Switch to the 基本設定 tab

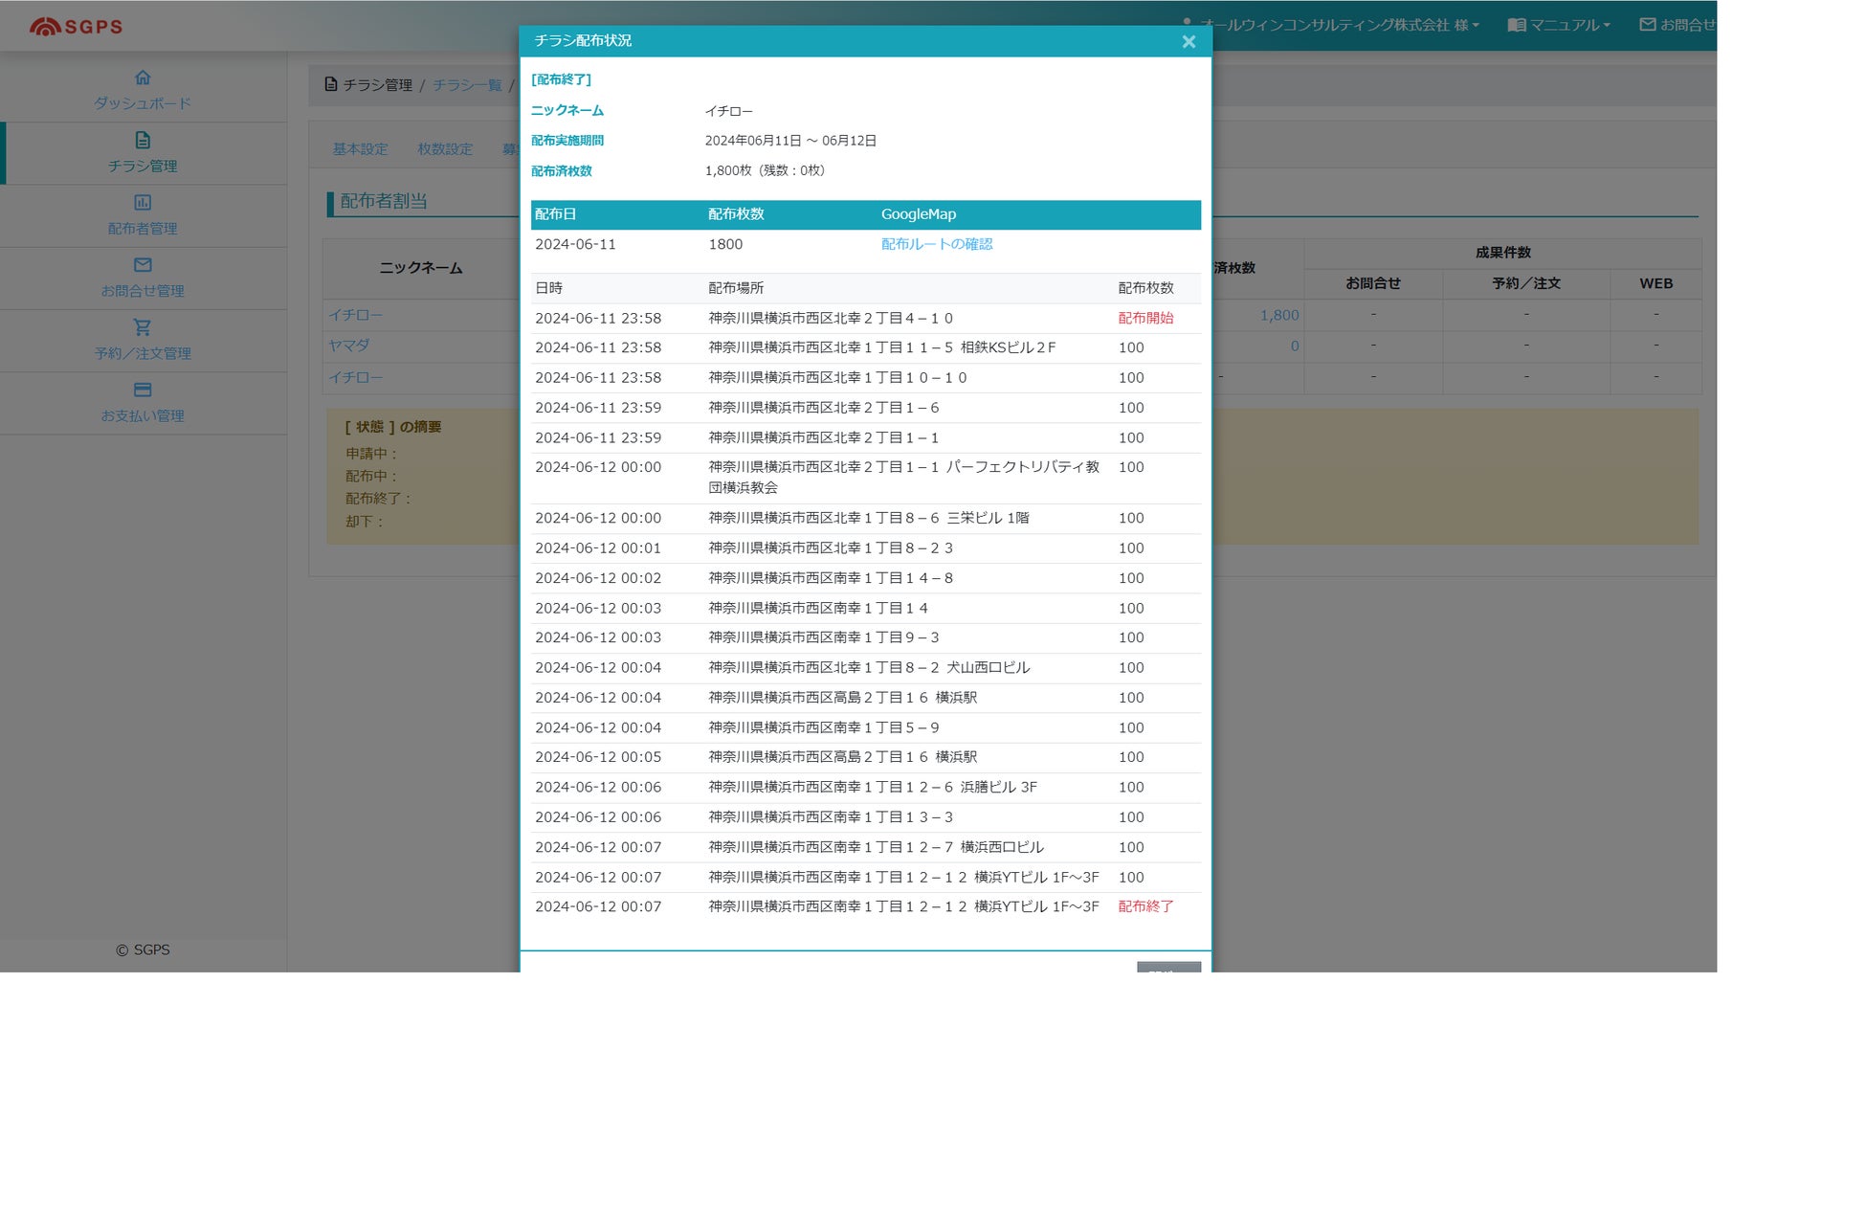[360, 149]
